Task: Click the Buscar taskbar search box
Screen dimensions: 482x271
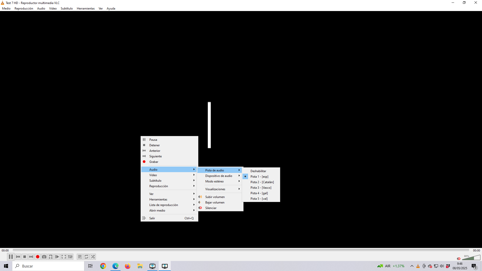Action: tap(48, 266)
